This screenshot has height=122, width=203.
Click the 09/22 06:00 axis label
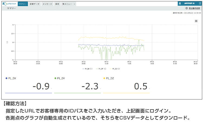click(61, 63)
